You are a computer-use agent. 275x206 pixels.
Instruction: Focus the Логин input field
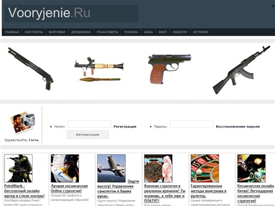click(x=89, y=124)
